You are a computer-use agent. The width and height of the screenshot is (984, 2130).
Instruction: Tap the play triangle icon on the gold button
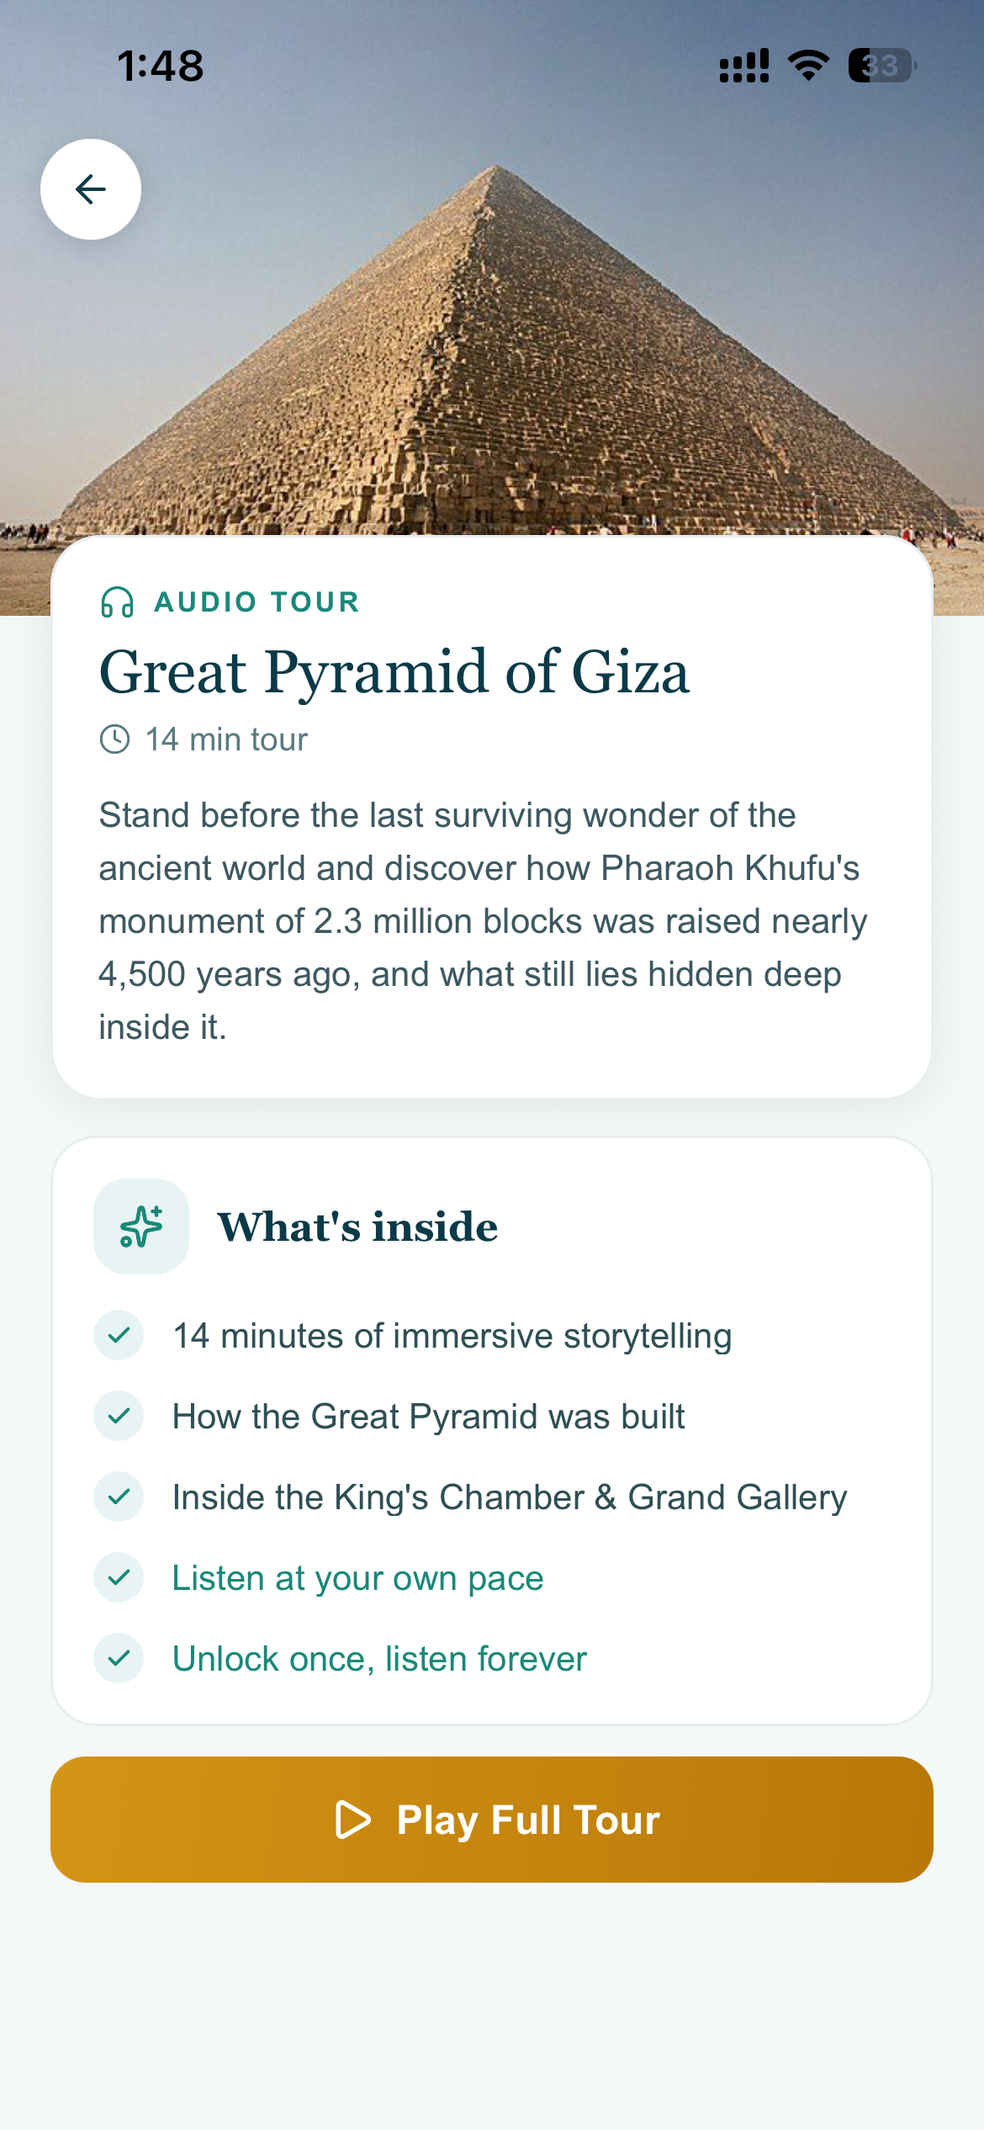(x=353, y=1820)
